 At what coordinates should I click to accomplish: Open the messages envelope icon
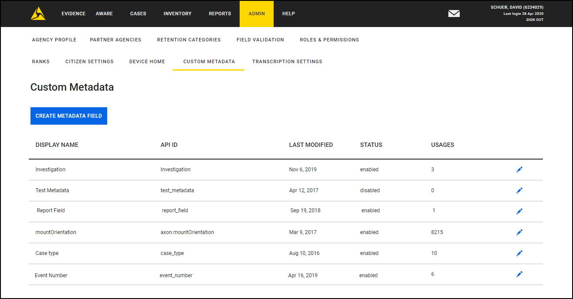click(x=454, y=14)
